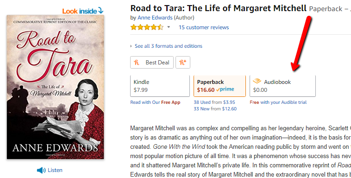Viewport: 351px width, 178px height.
Task: Click the Road to Tara book cover
Action: point(55,87)
